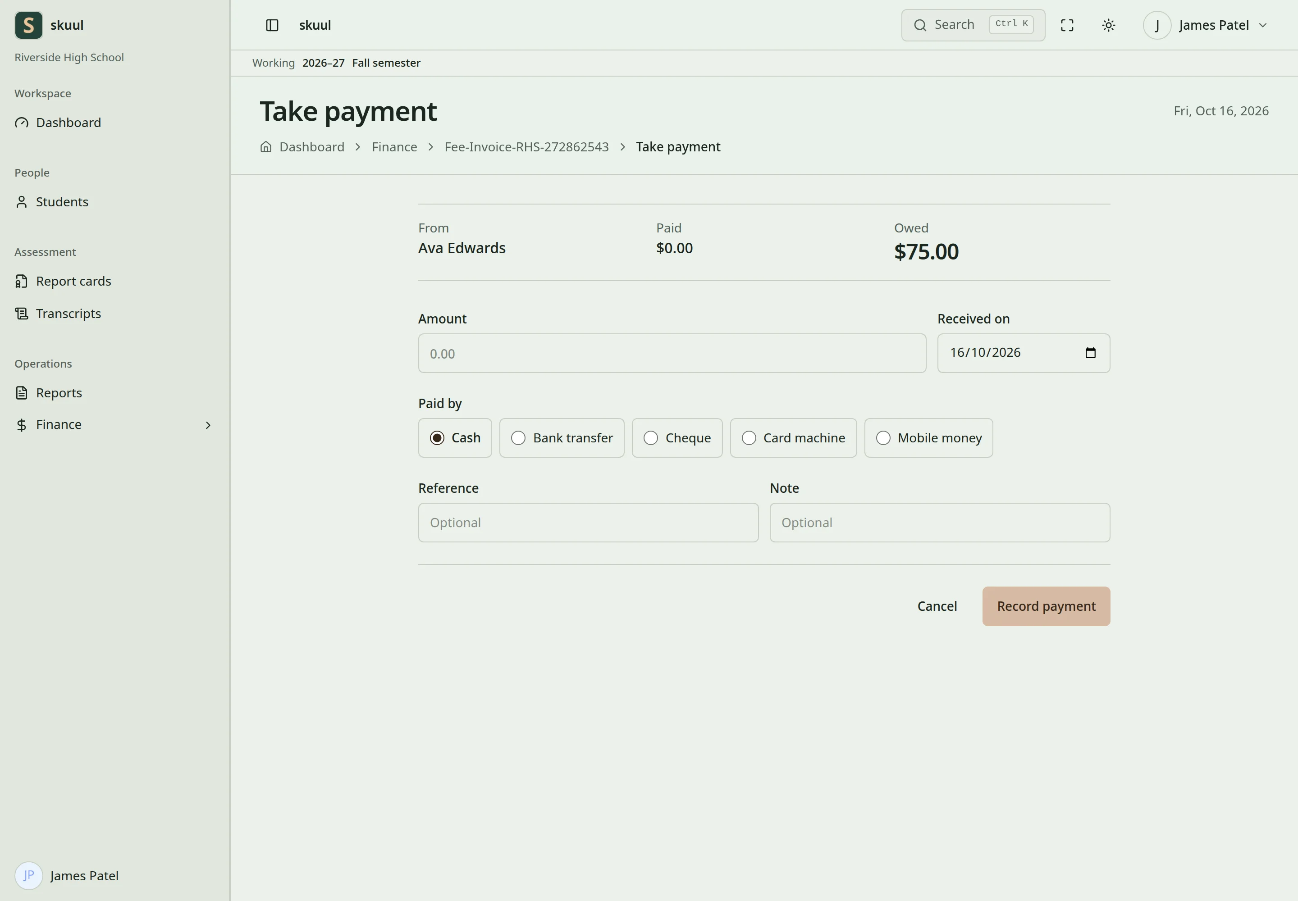1298x901 pixels.
Task: Select Bank transfer payment method
Action: point(562,437)
